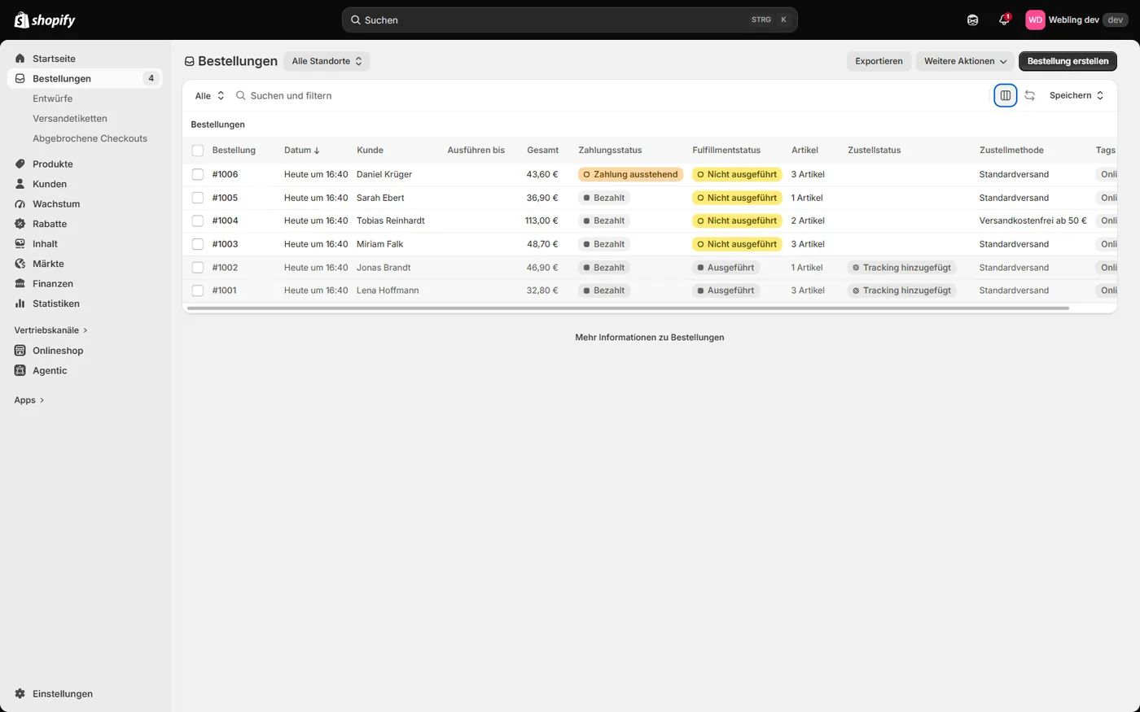Screen dimensions: 1140x712
Task: Click customer name Sarah Ebert
Action: tap(380, 198)
